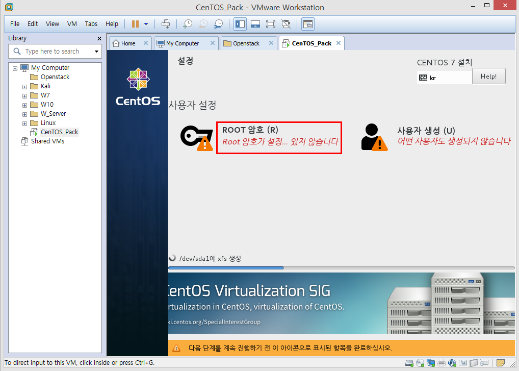The image size is (519, 371).
Task: Click the network adapter status icon
Action: [x=431, y=363]
